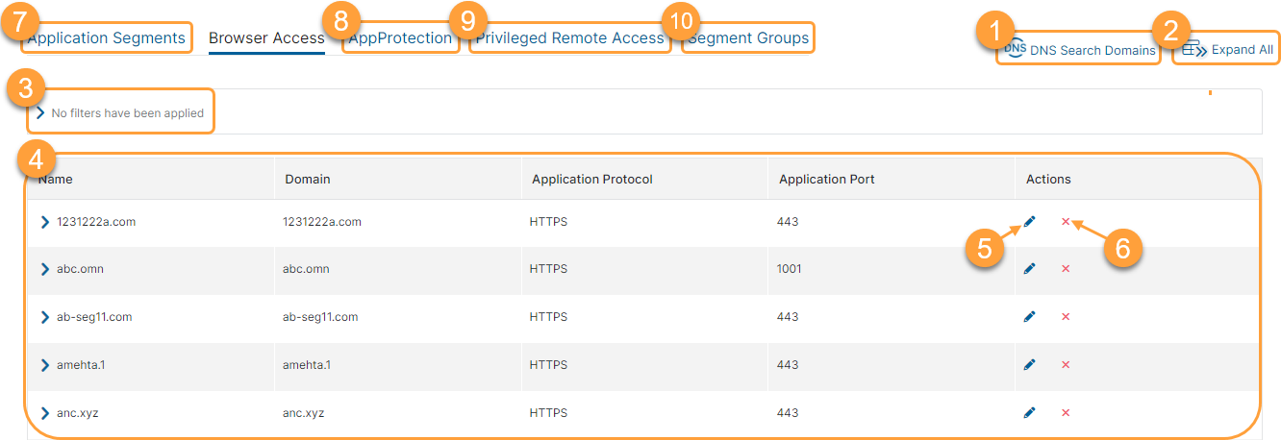Image resolution: width=1281 pixels, height=440 pixels.
Task: Expand the 1231222a.com row
Action: point(44,222)
